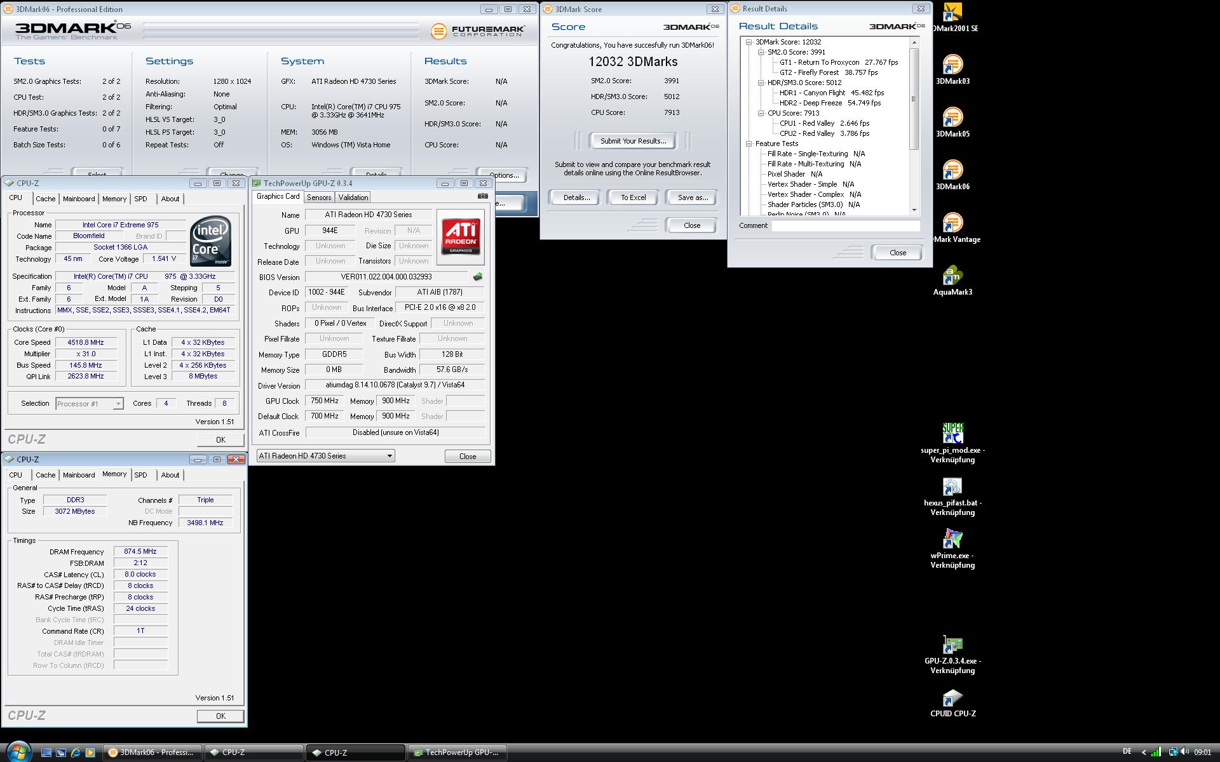The image size is (1220, 762).
Task: Click OK in the CPU-Z Memory window
Action: (x=220, y=716)
